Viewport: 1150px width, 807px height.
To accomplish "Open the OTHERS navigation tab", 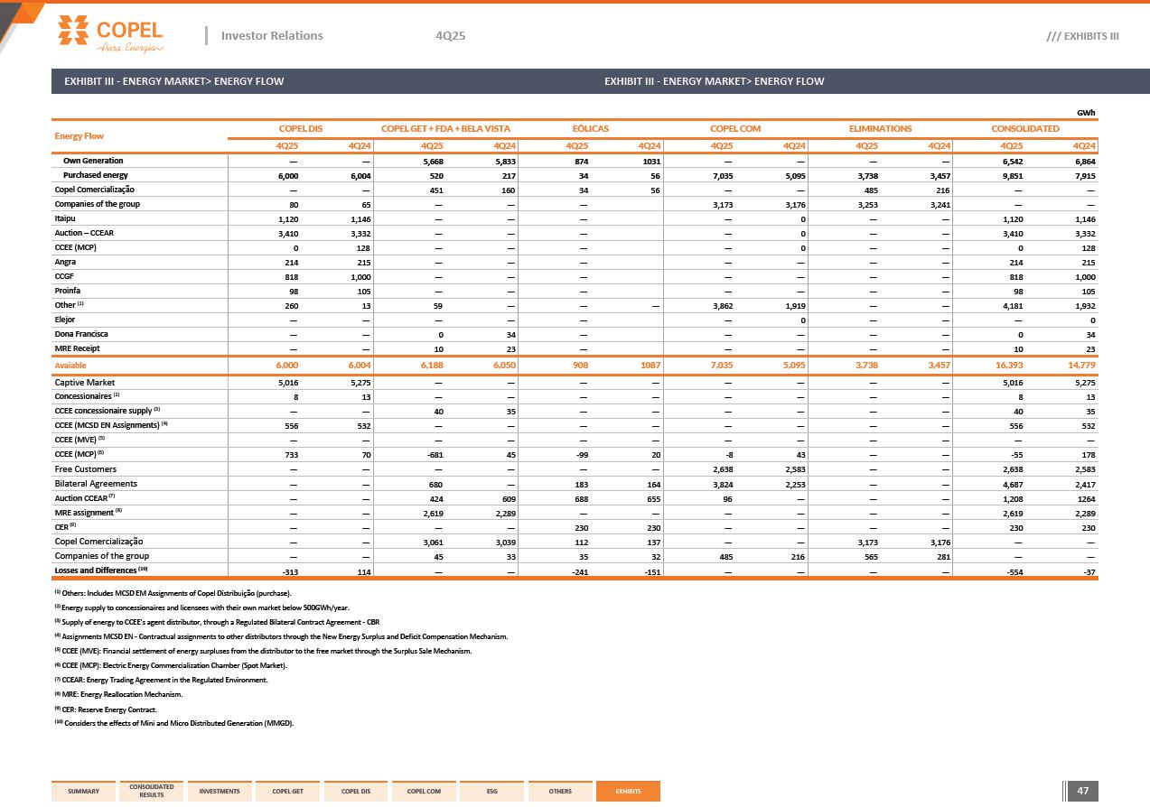I will click(560, 792).
